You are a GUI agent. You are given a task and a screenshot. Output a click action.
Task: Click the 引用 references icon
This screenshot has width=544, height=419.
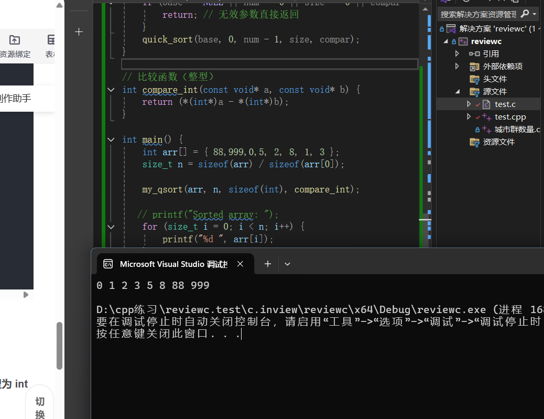click(x=474, y=54)
